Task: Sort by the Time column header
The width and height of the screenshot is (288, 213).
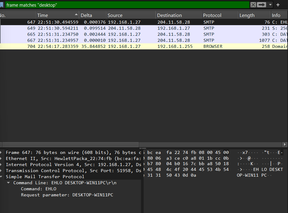Action: click(57, 15)
